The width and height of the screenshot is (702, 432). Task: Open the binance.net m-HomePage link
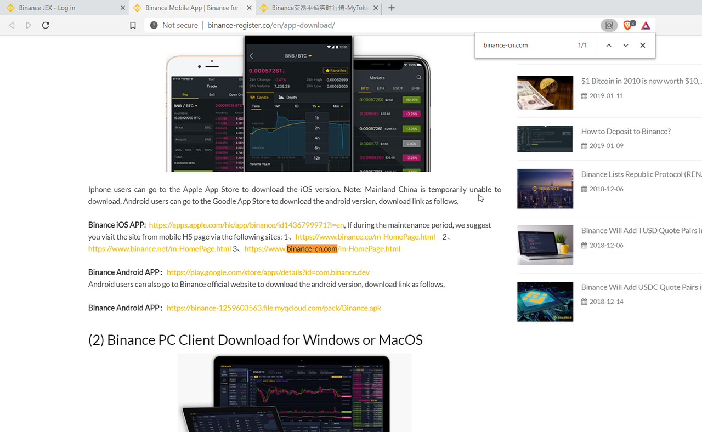point(160,248)
